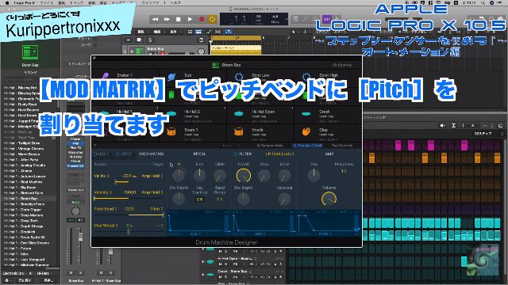508x285 pixels.
Task: Click the Polyphony value 16
Action: click(344, 171)
